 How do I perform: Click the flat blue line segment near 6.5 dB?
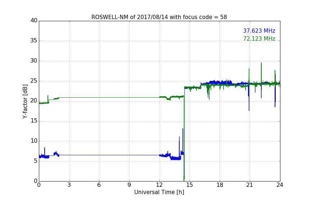pos(109,155)
